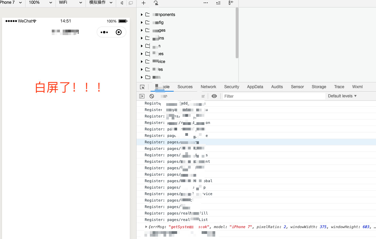Screen dimensions: 376x239
Task: Toggle the live expression eye icon
Action: 214,96
